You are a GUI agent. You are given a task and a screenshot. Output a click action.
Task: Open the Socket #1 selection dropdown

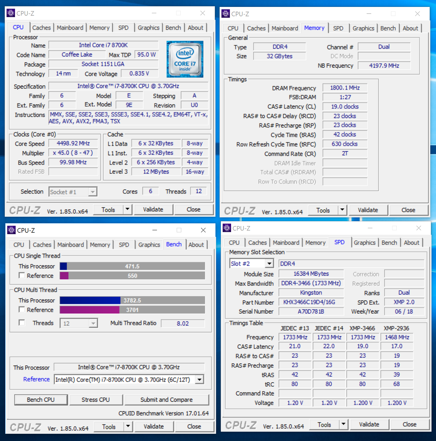[x=93, y=192]
